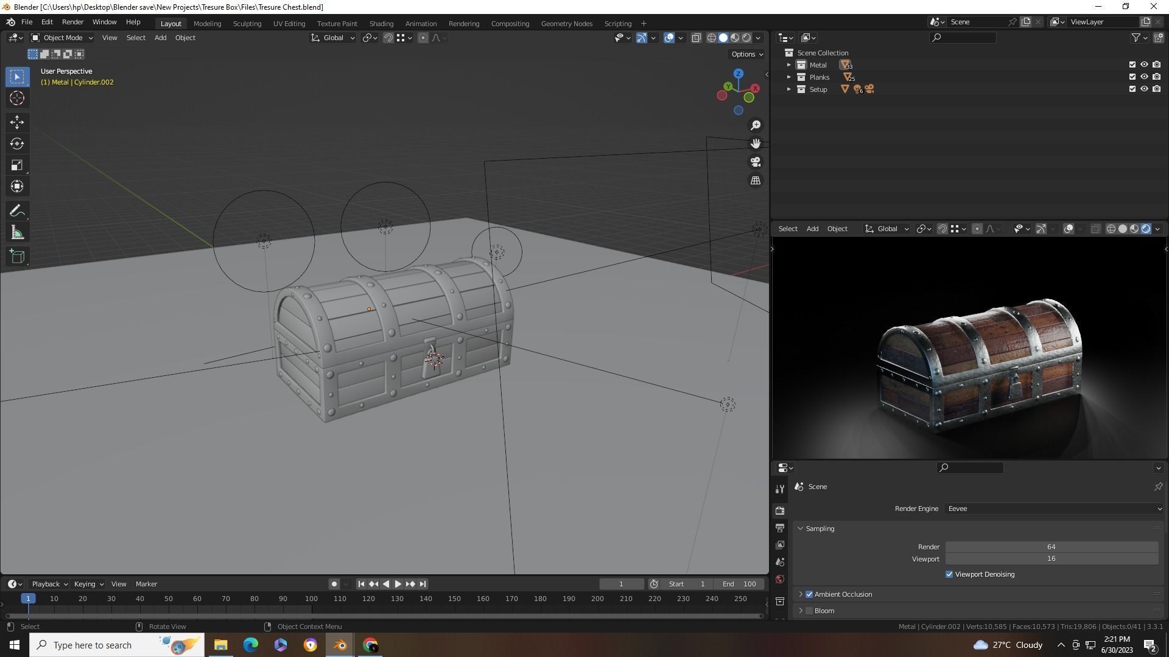This screenshot has width=1169, height=657.
Task: Activate the Select Box tool
Action: tap(17, 77)
